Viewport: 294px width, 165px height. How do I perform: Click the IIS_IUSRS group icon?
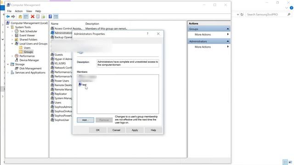click(52, 63)
